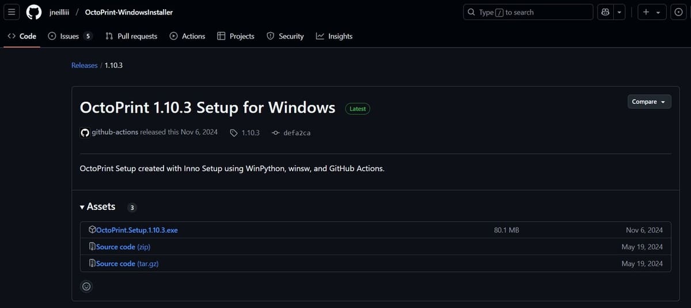Open the plus create-new menu
The height and width of the screenshot is (308, 691).
pyautogui.click(x=651, y=12)
